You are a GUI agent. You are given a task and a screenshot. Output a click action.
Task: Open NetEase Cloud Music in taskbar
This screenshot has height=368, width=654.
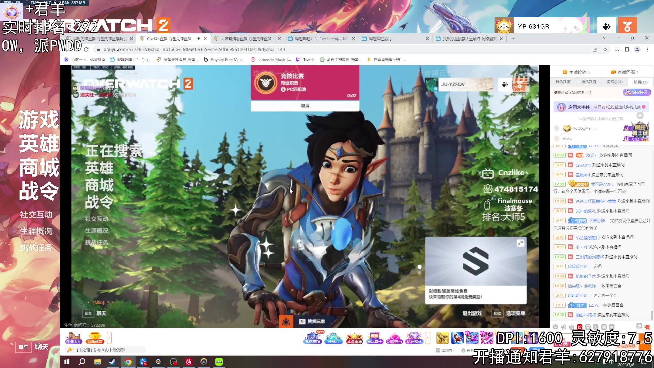pos(188,362)
